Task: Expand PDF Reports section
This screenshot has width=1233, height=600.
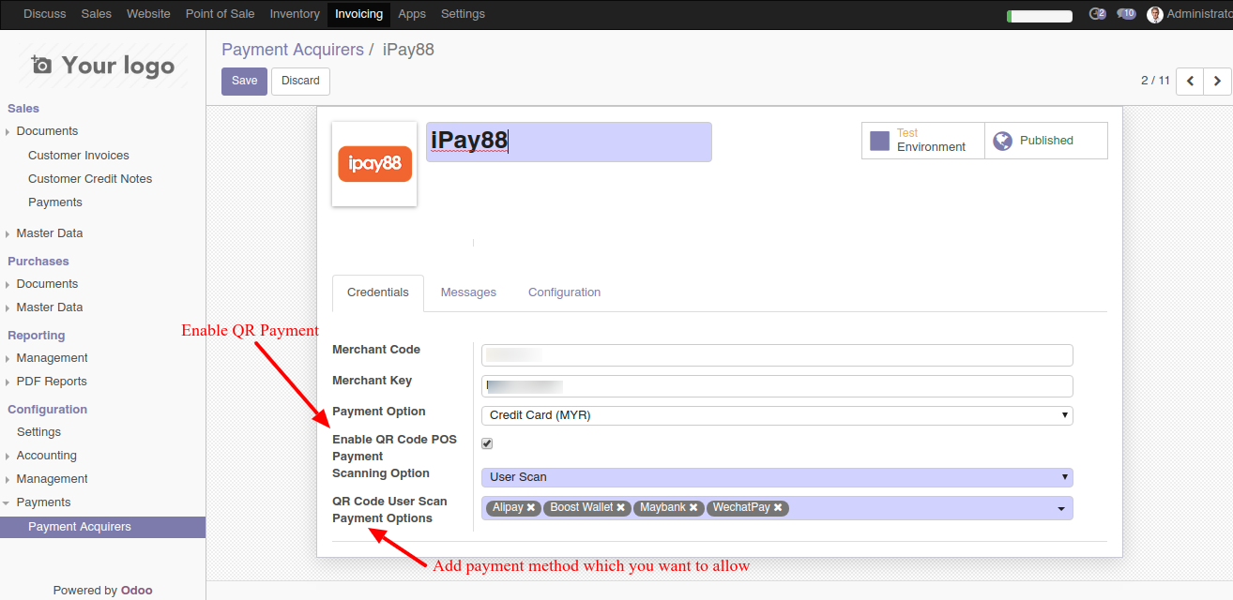Action: [x=52, y=382]
